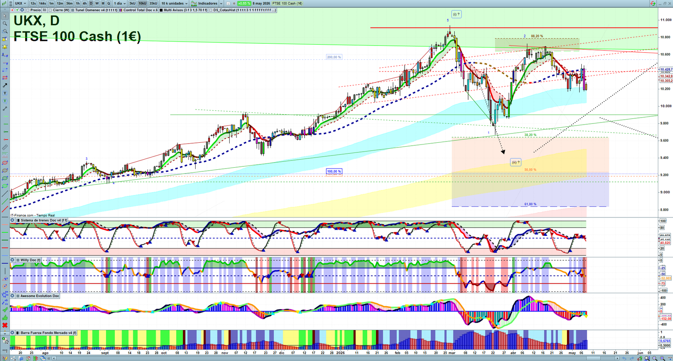This screenshot has width=673, height=361.
Task: Select the angle measurement tool
Action: coord(5,278)
